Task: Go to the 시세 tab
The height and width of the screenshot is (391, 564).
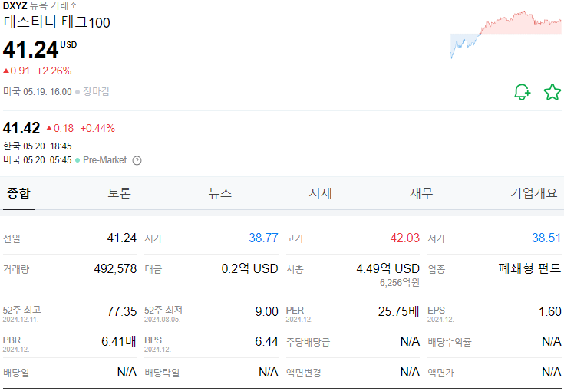Action: tap(321, 193)
